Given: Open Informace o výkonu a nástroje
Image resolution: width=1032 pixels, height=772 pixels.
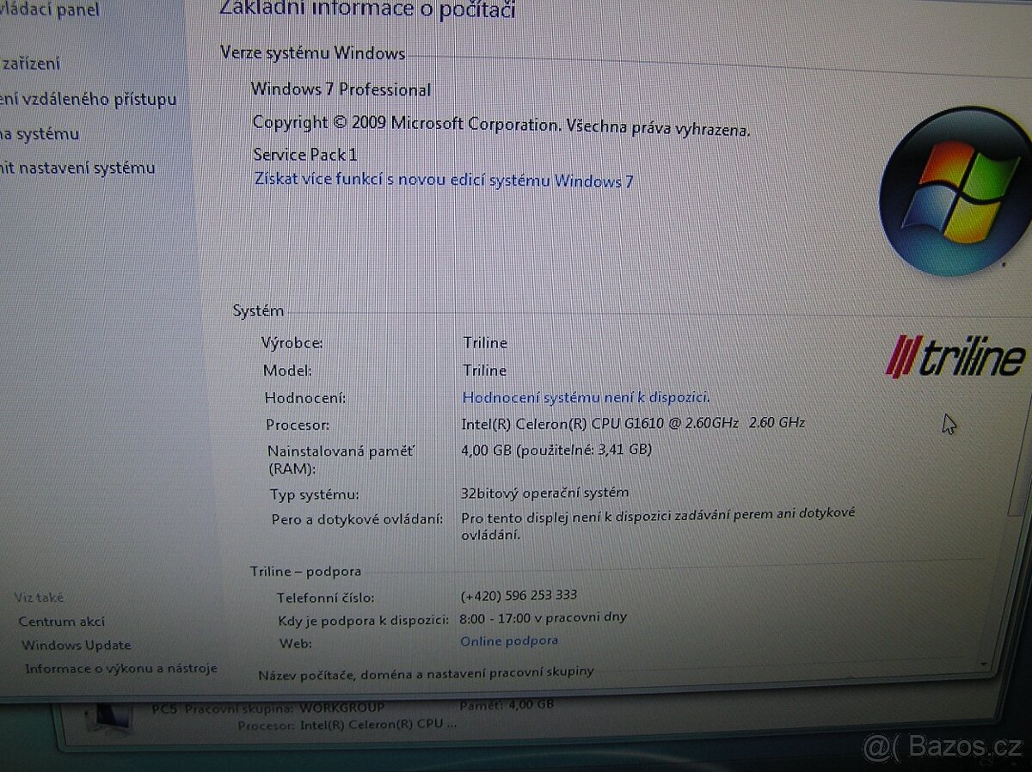Looking at the screenshot, I should click(x=120, y=668).
